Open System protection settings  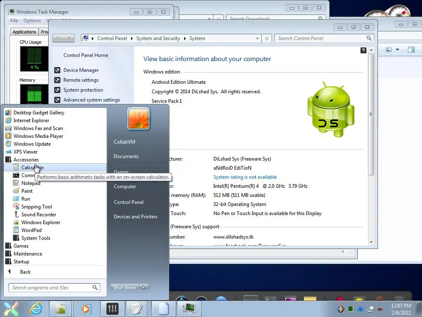(83, 90)
